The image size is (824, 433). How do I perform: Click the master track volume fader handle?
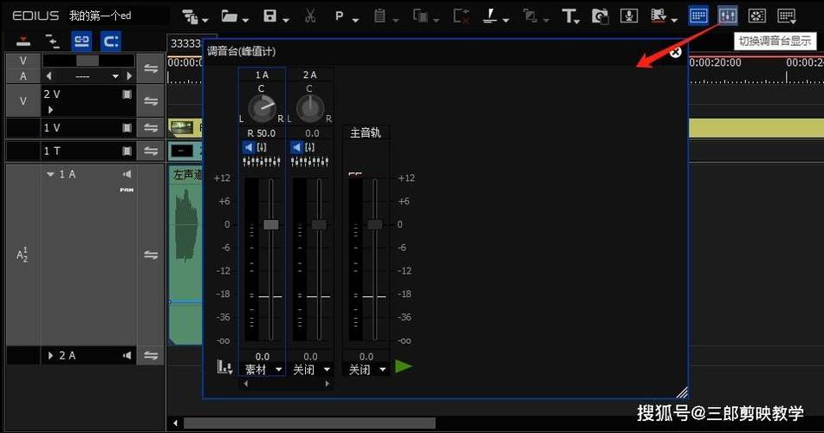pos(374,225)
